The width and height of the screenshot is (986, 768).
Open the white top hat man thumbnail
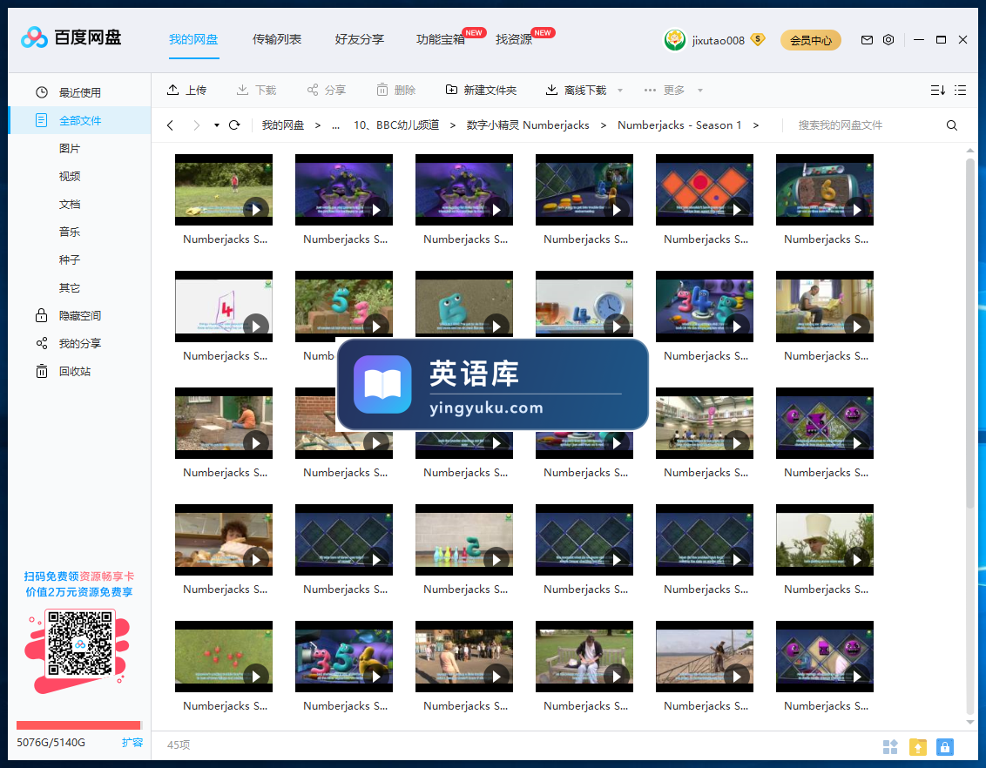coord(824,540)
